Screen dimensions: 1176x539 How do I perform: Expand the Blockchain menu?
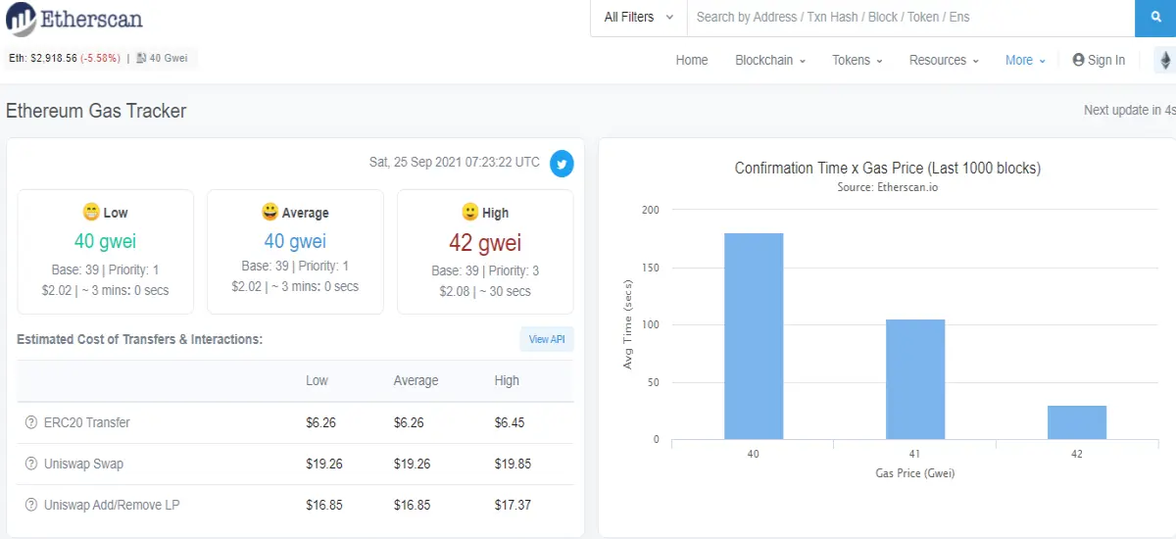click(x=770, y=60)
